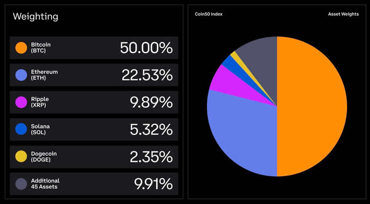This screenshot has width=370, height=204.
Task: Click the Weighting heading
Action: click(36, 17)
